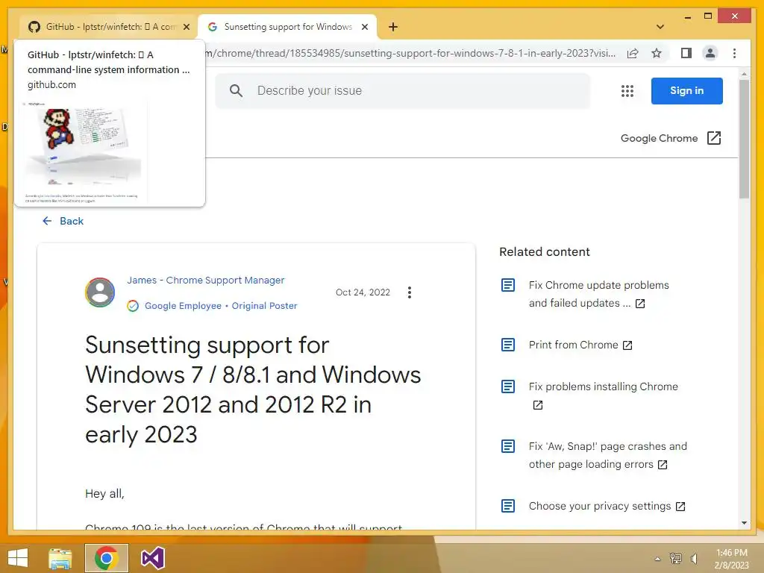Click document icon beside Print from Chrome
The image size is (764, 573).
507,345
